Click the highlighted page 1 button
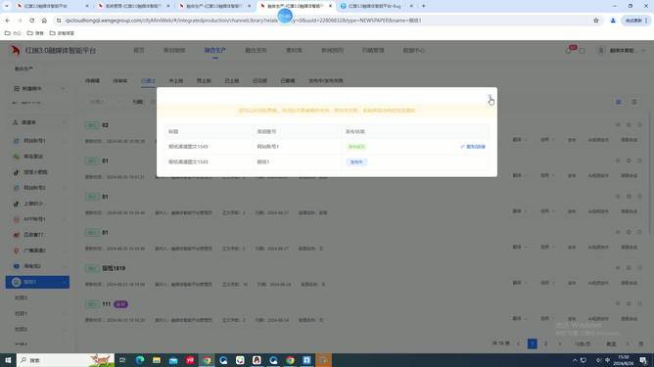Viewport: 654px width, 367px height. click(532, 344)
